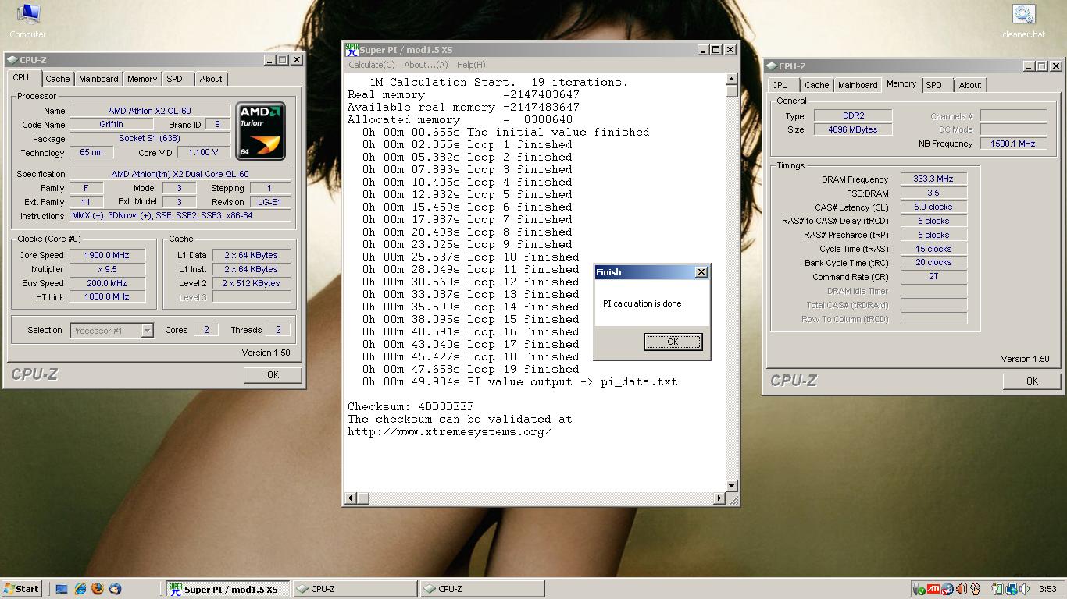This screenshot has height=599, width=1067.
Task: Click Super PI vertical scrollbar down arrow
Action: click(x=732, y=486)
